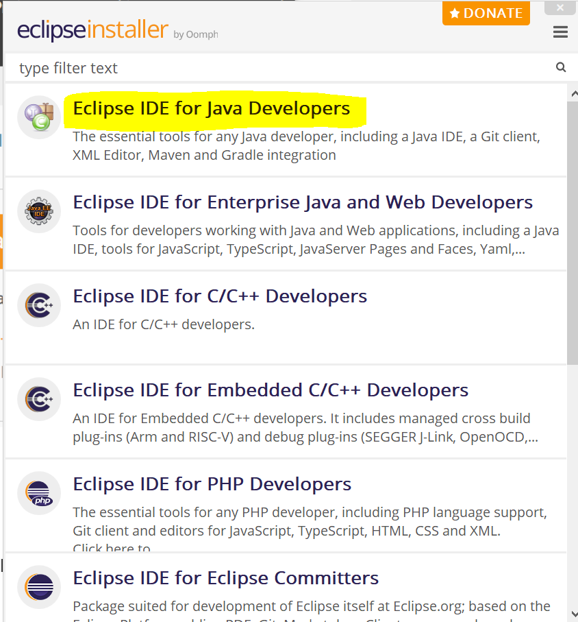
Task: Click the vertical scrollbar thumb
Action: pos(573,233)
